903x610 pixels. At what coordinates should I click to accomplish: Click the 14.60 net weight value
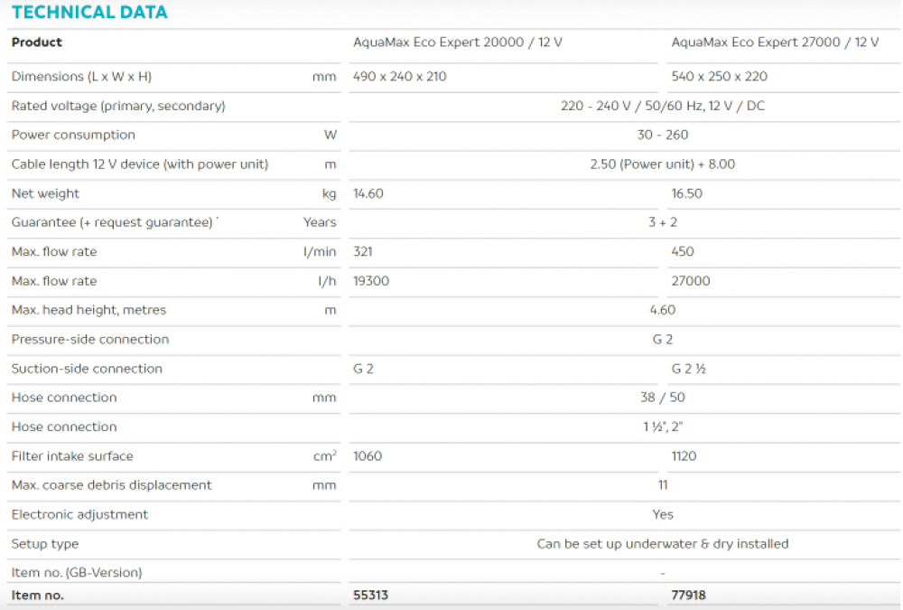[368, 193]
